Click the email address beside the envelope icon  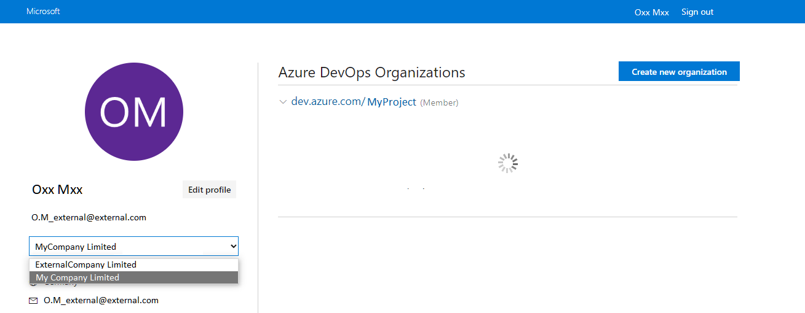tap(101, 300)
